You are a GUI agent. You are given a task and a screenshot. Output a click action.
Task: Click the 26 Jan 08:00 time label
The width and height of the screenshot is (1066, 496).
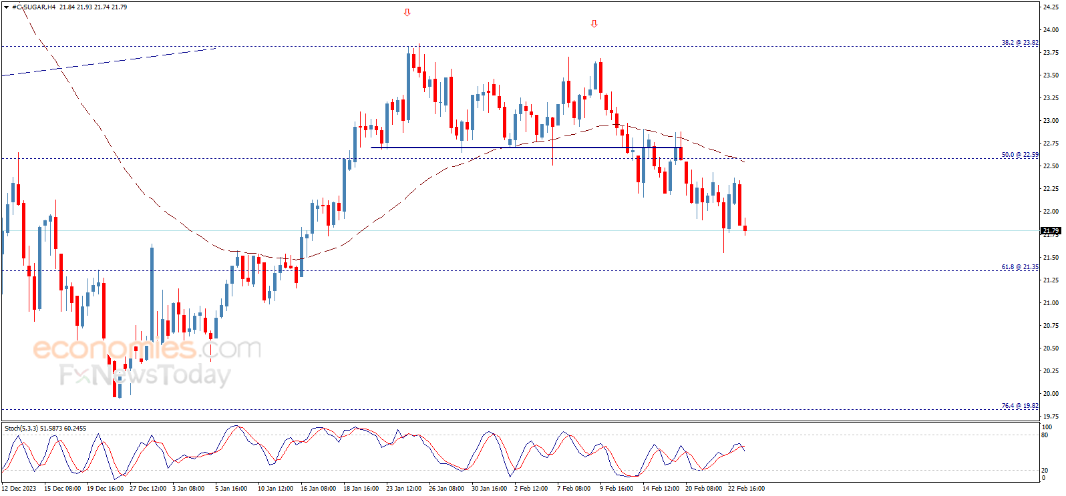(x=446, y=489)
